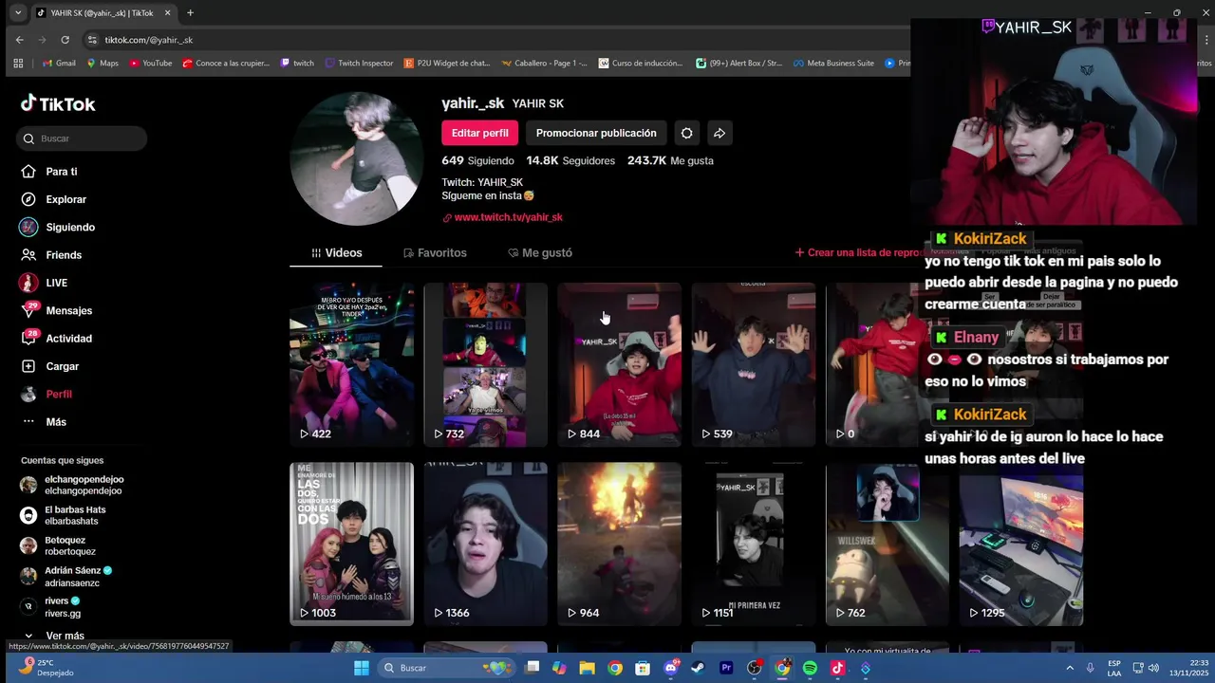Open elchangopendejoo account

(73, 485)
